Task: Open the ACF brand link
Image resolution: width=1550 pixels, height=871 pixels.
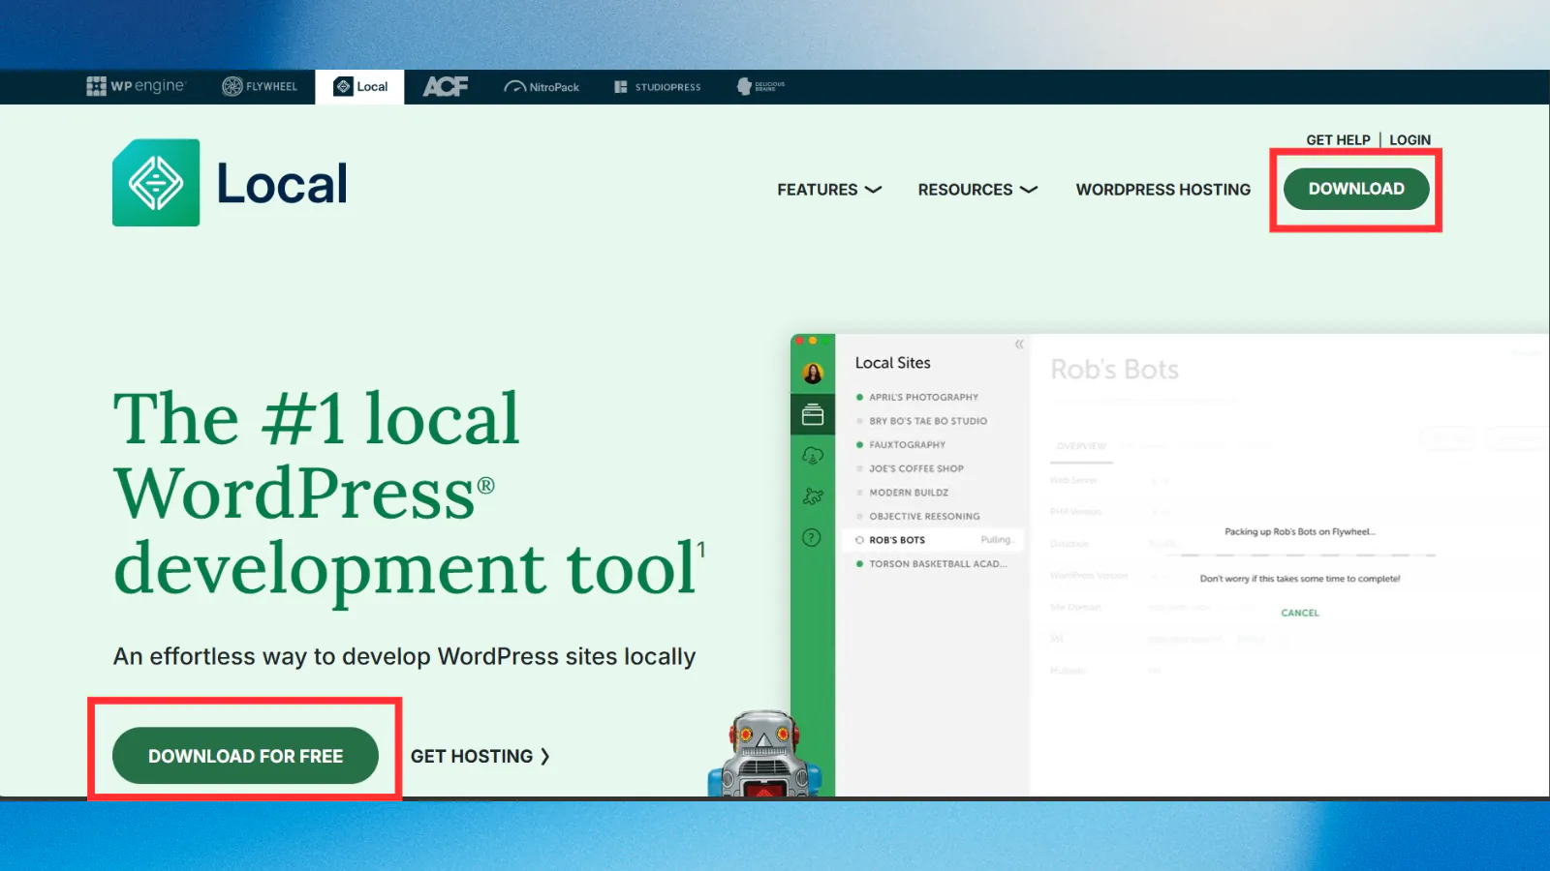Action: [446, 86]
